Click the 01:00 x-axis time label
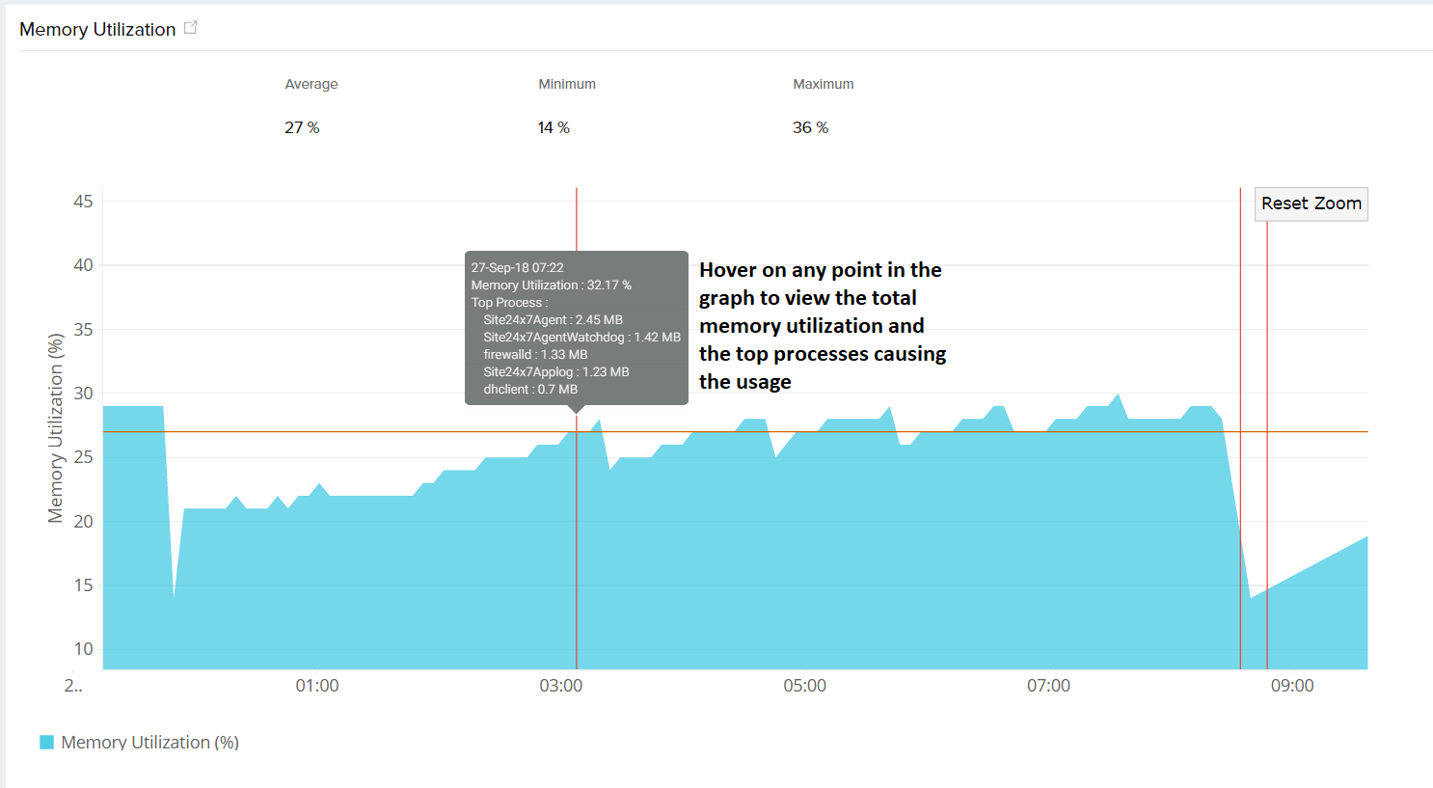This screenshot has width=1433, height=788. (x=317, y=686)
